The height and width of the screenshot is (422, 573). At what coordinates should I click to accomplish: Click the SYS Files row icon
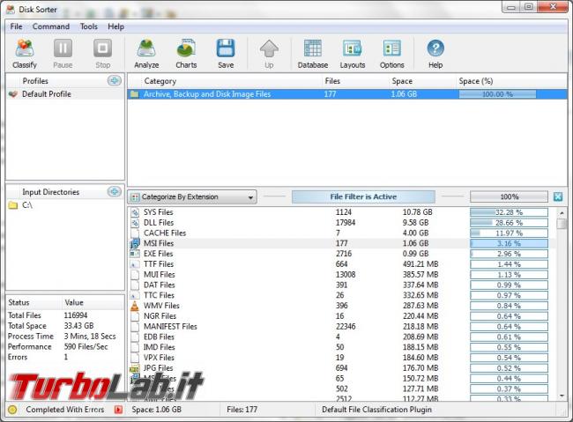point(135,212)
